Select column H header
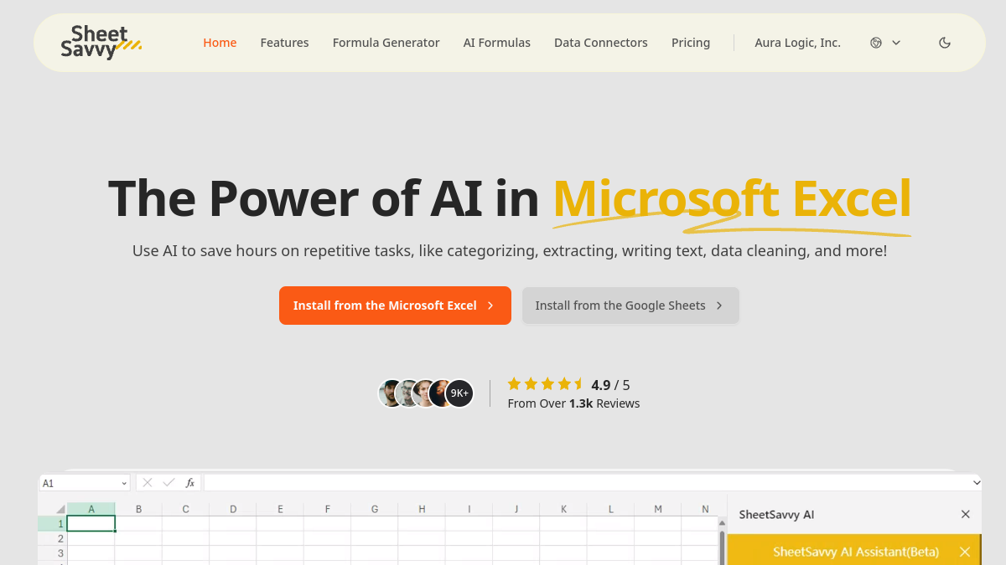Viewport: 1006px width, 565px height. (422, 509)
